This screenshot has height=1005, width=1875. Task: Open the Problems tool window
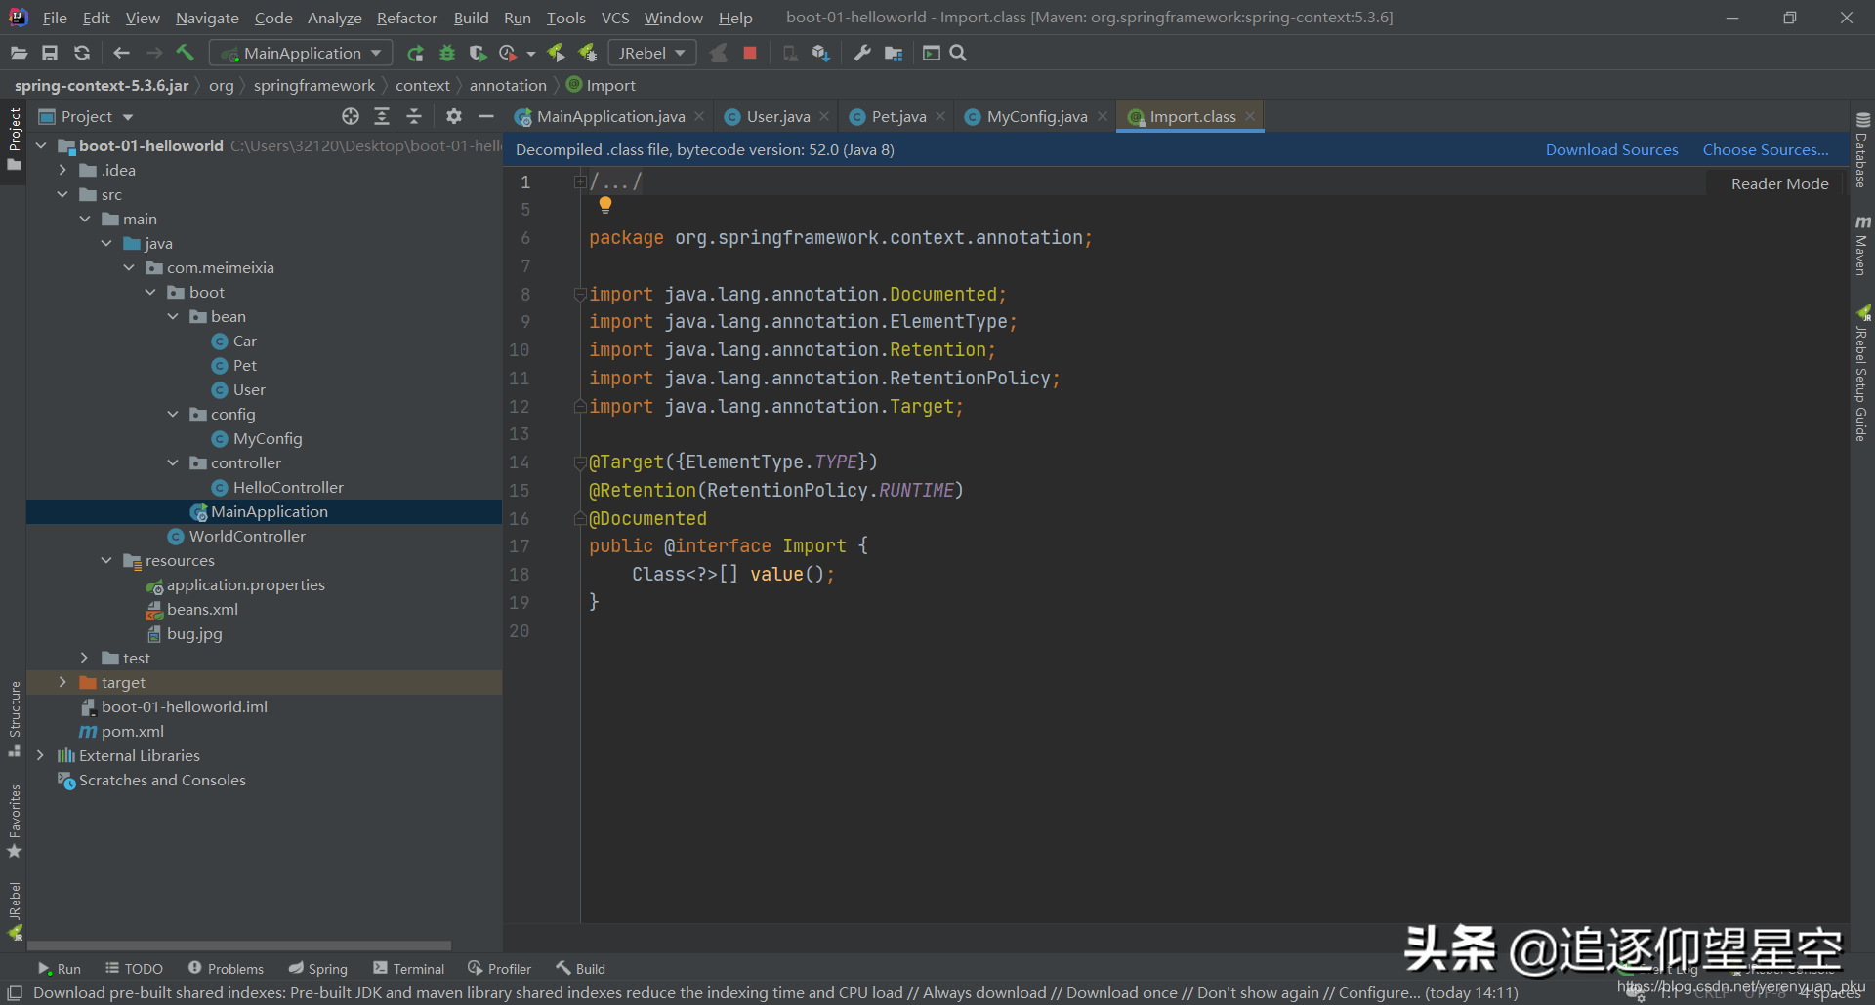point(226,968)
